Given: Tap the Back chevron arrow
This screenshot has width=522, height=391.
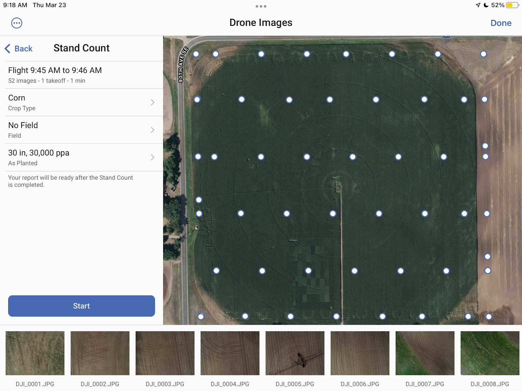Looking at the screenshot, I should click(x=8, y=49).
